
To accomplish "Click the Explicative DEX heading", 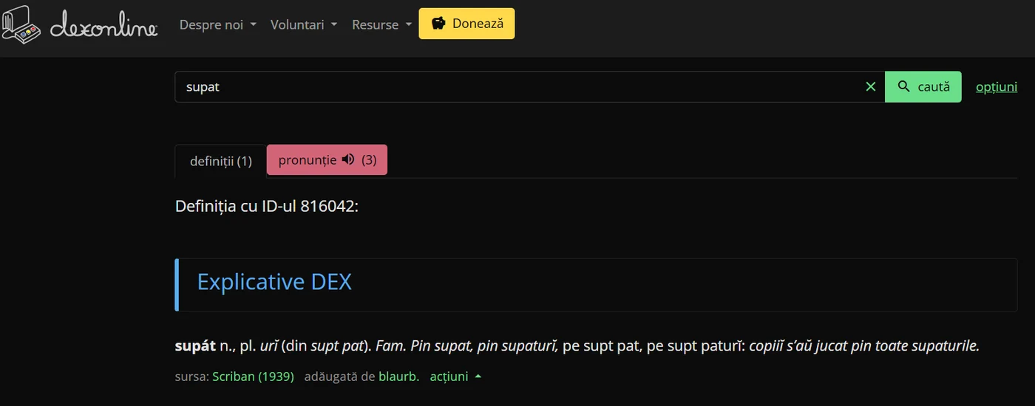I will (x=274, y=282).
